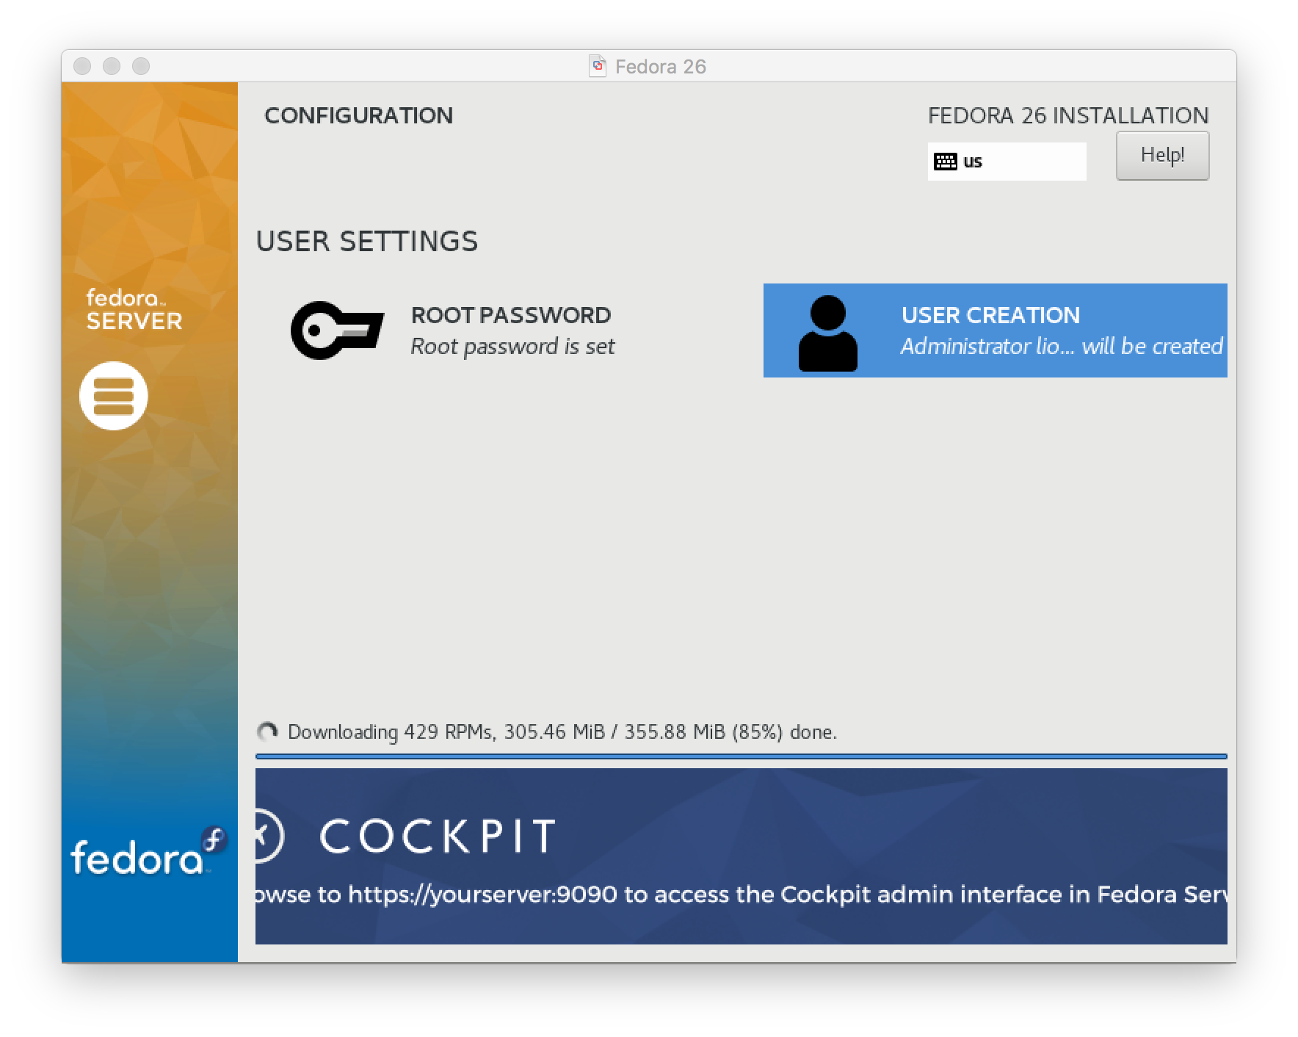
Task: Click the 'USER SETTINGS' heading
Action: (367, 242)
